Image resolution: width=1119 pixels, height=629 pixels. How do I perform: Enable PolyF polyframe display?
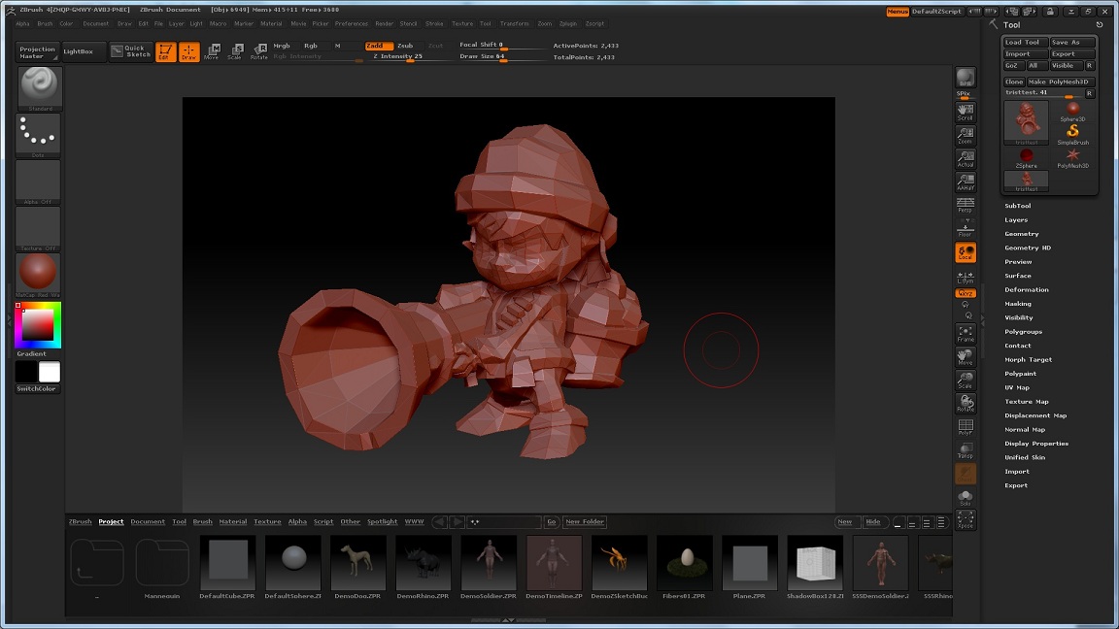(x=965, y=427)
